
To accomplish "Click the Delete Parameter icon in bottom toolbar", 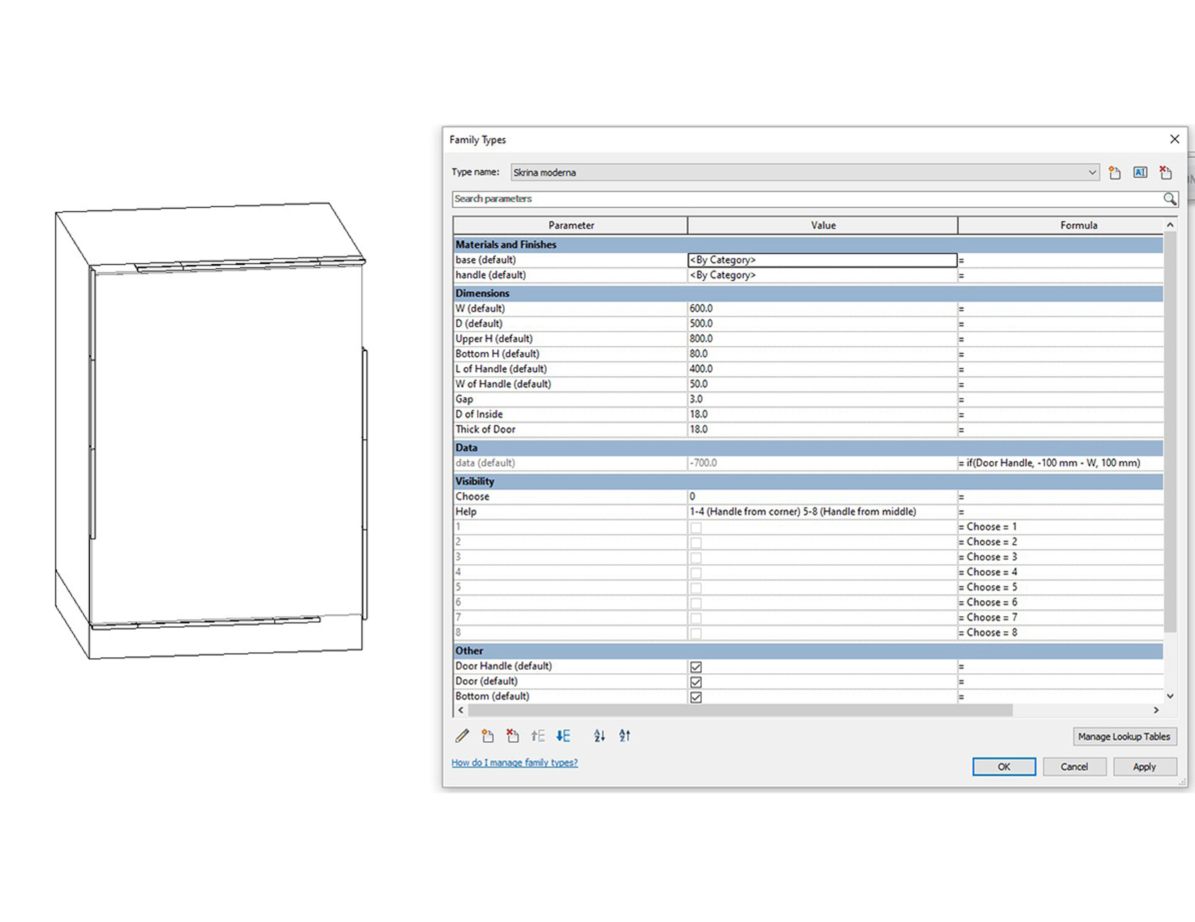I will 512,736.
